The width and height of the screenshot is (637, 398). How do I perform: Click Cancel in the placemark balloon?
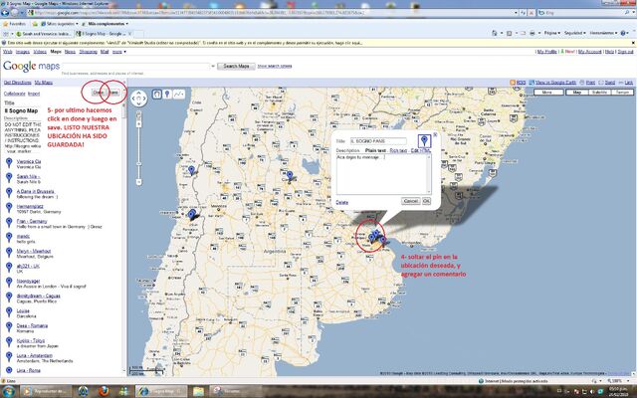tap(411, 201)
